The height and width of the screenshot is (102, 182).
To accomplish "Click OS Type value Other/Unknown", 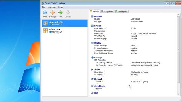I will (x=137, y=22).
